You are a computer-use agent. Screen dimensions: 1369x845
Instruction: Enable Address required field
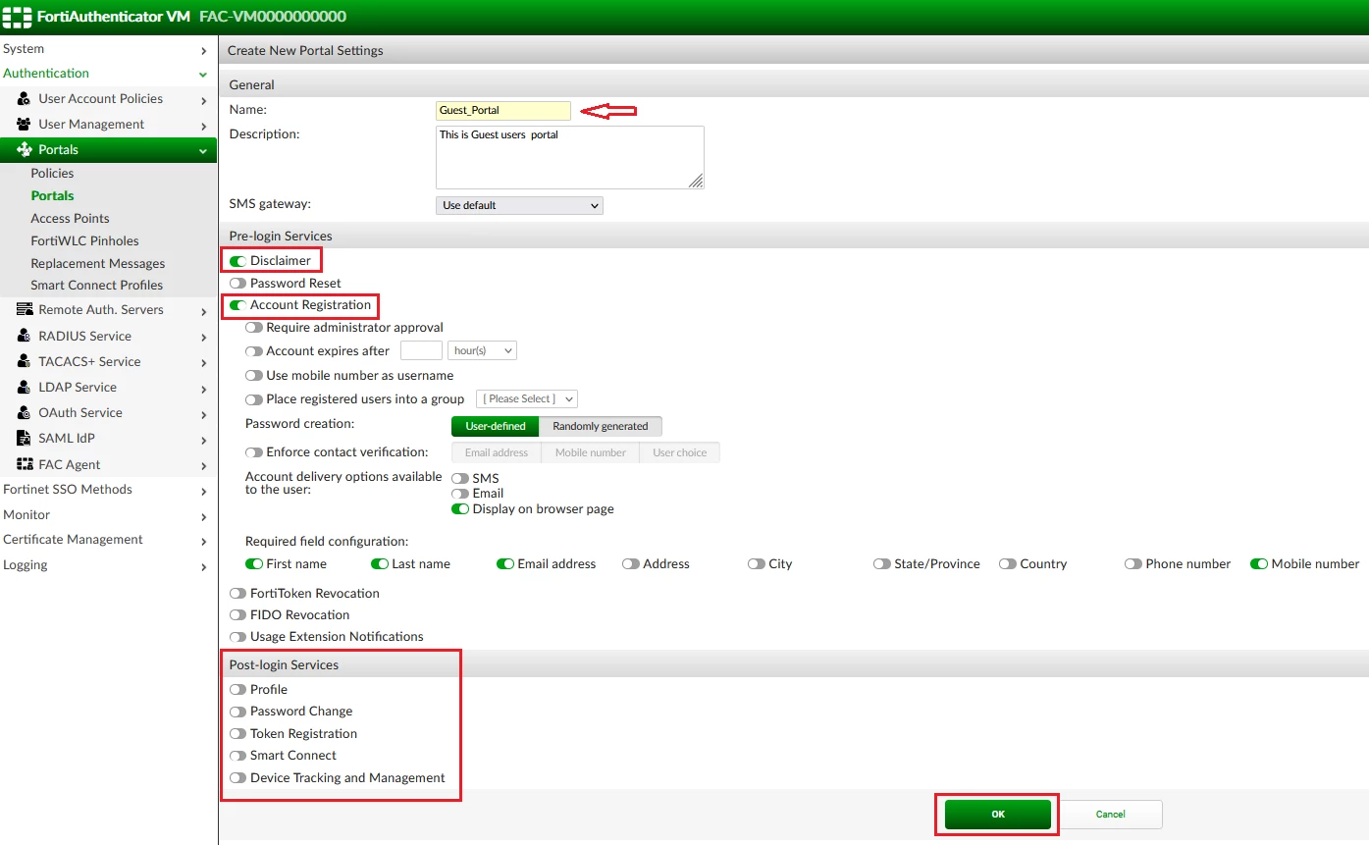tap(630, 564)
